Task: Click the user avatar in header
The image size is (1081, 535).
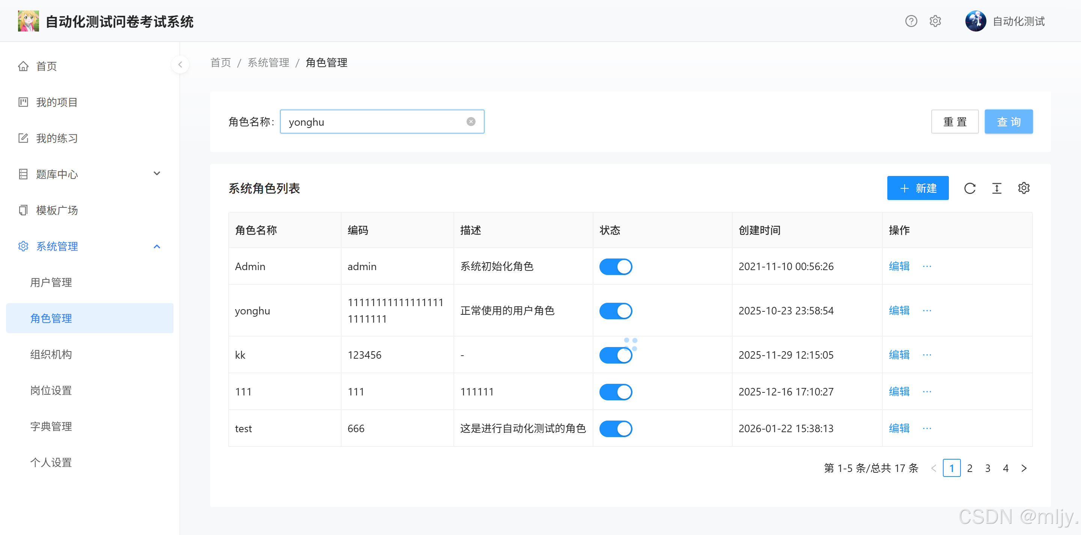Action: click(x=975, y=21)
